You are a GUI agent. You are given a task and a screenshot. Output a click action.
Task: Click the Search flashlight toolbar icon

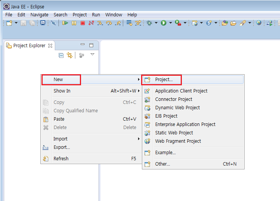tap(243, 23)
